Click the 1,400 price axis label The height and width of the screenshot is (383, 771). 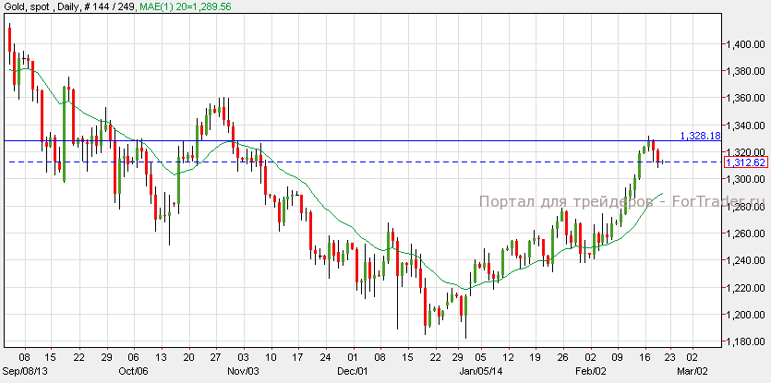(x=742, y=44)
